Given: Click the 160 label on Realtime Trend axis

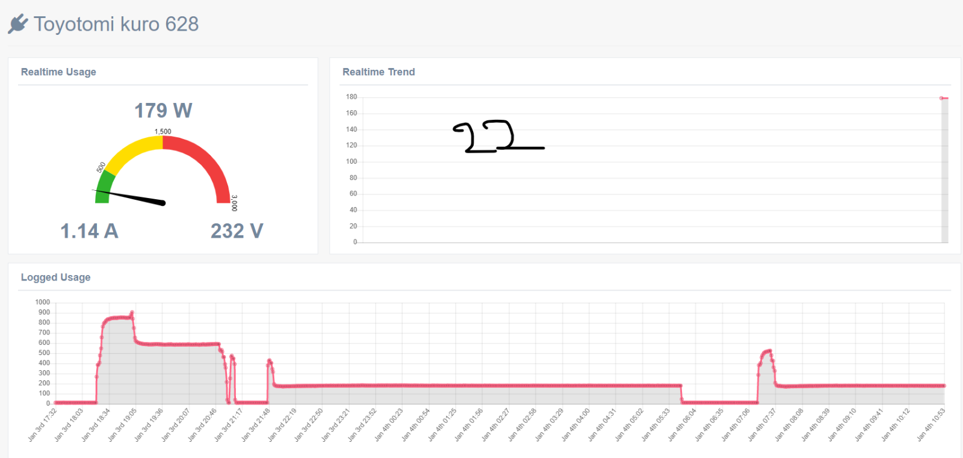Looking at the screenshot, I should (351, 113).
